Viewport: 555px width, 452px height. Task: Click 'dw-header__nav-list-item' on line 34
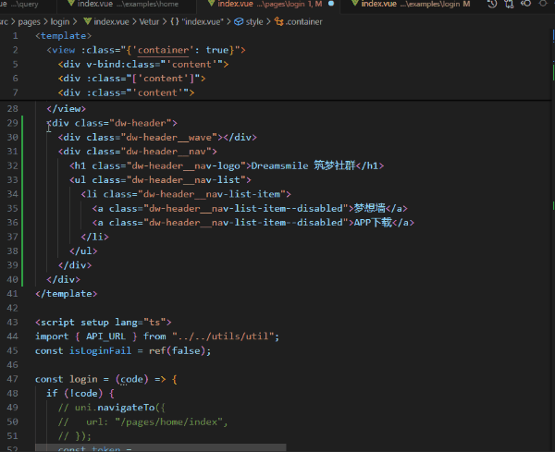click(212, 194)
